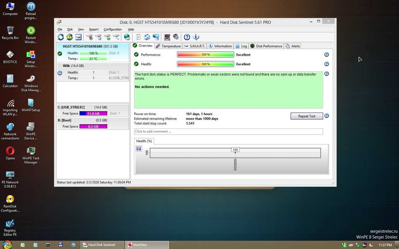Image resolution: width=399 pixels, height=249 pixels.
Task: Click the help icon beside Health bar
Action: tap(326, 64)
